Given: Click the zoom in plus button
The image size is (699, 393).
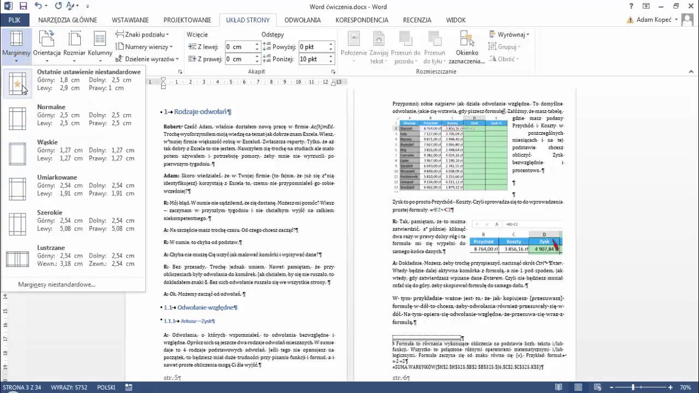Looking at the screenshot, I should (671, 388).
